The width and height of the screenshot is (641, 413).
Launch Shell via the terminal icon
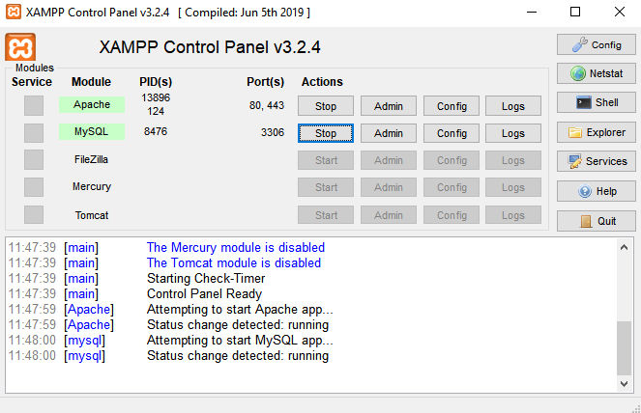tap(596, 102)
